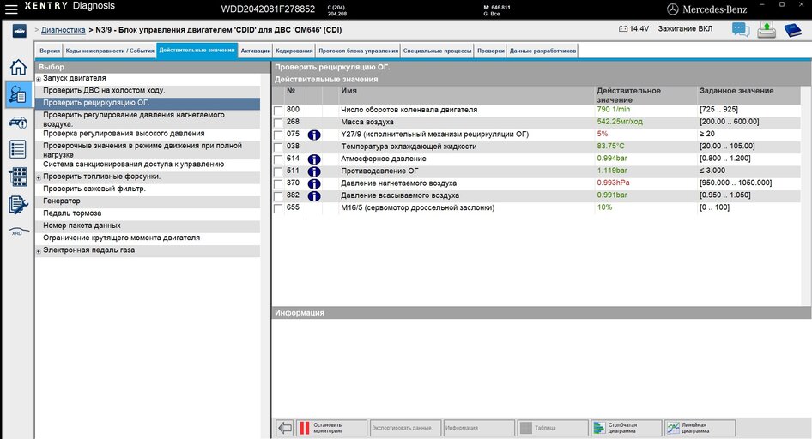Select Ограничение крутящего момента двигателя
Viewport: 812px width, 439px height.
point(148,238)
